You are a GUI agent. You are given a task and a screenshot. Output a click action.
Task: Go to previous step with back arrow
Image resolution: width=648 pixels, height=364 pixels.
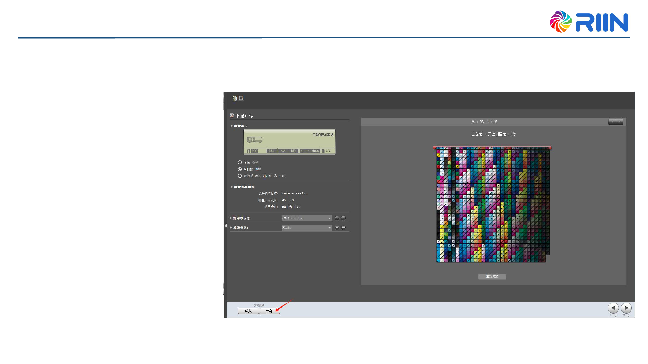point(613,308)
